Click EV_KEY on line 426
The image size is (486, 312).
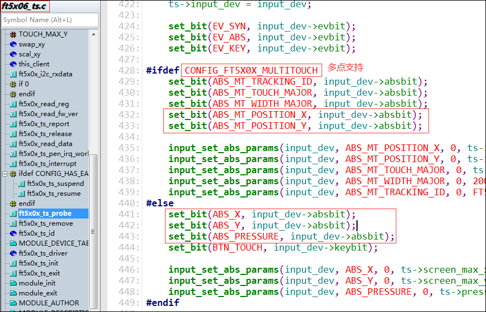[229, 48]
